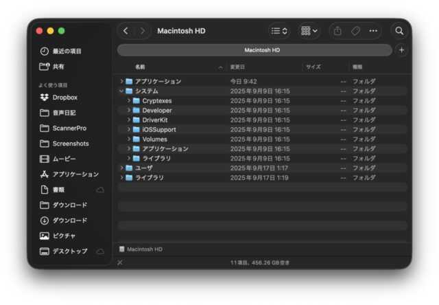Click the Tags toolbar icon
The image size is (439, 305).
tap(355, 31)
